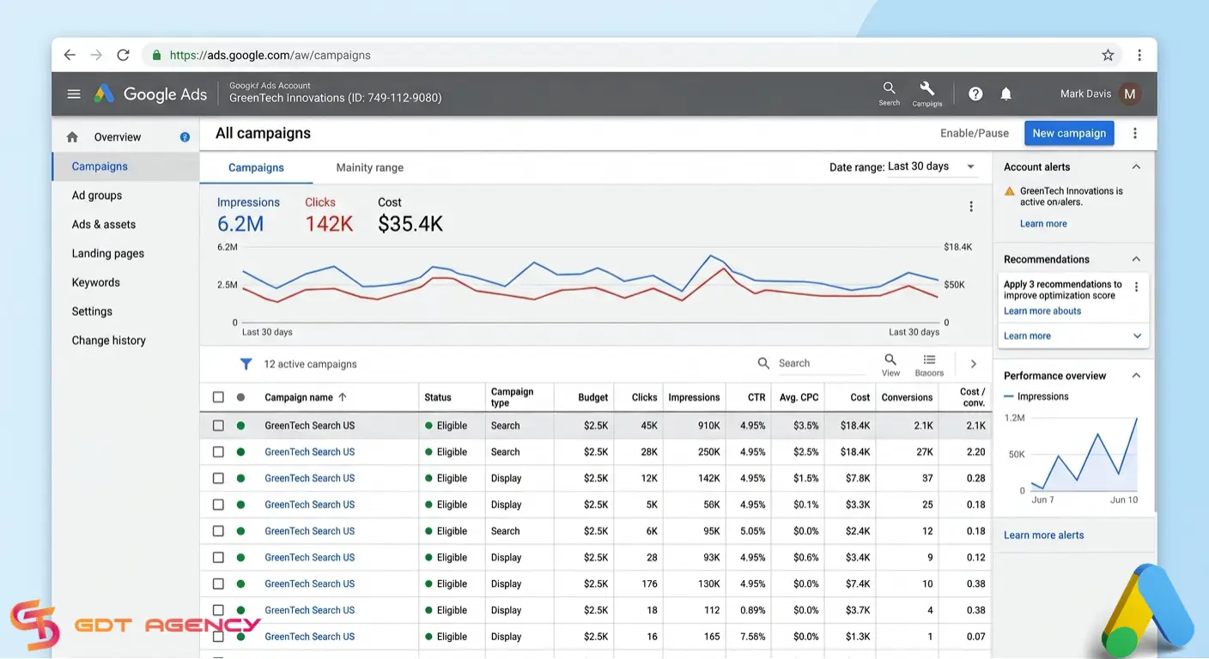
Task: Expand the Learn more chevron in Recommendations
Action: [x=1137, y=336]
